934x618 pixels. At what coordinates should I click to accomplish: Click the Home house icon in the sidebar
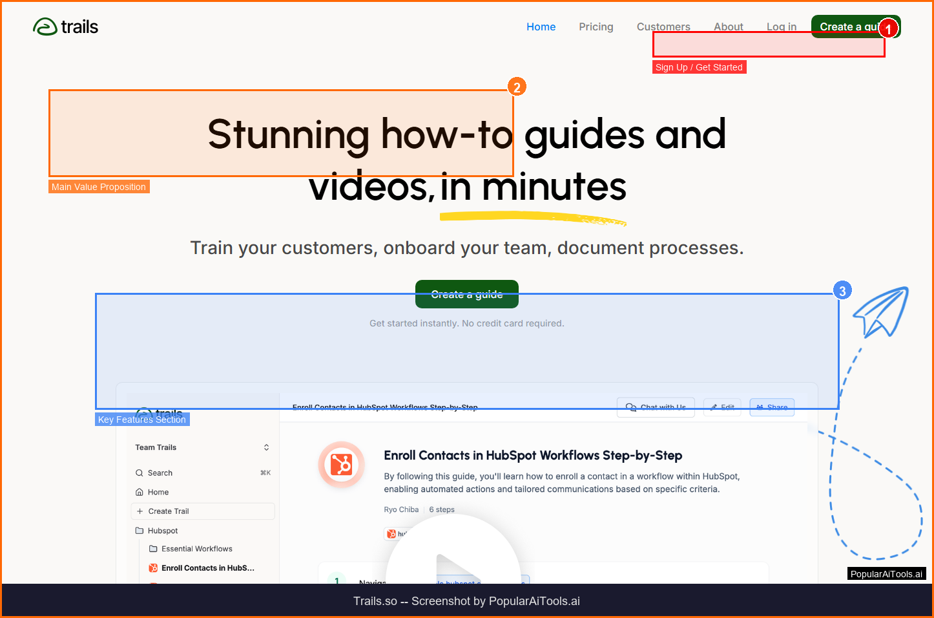pos(139,492)
